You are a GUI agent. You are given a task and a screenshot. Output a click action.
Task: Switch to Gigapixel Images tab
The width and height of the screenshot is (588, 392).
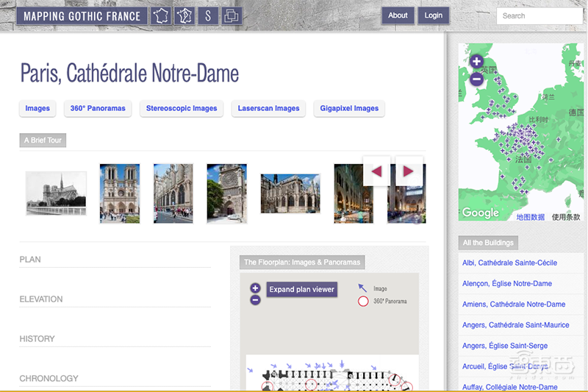click(x=349, y=108)
